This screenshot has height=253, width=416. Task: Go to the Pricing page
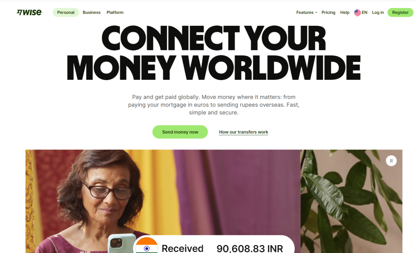(328, 12)
